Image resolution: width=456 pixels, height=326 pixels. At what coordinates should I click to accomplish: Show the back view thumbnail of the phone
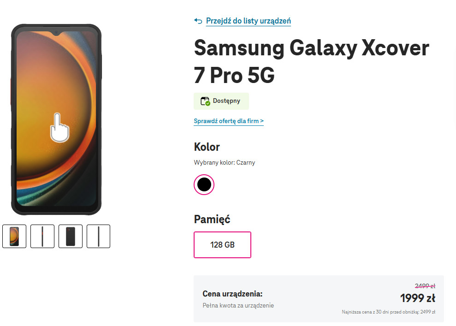tap(71, 236)
